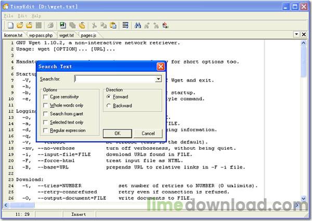This screenshot has height=221, width=312.
Task: Click the open-folder icon right after New
Action: pyautogui.click(x=20, y=25)
